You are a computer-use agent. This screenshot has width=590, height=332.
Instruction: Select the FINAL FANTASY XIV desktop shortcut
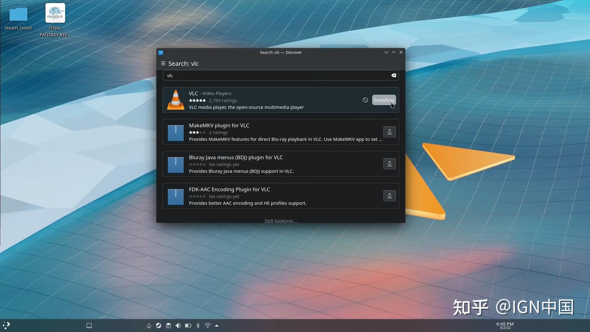point(55,20)
